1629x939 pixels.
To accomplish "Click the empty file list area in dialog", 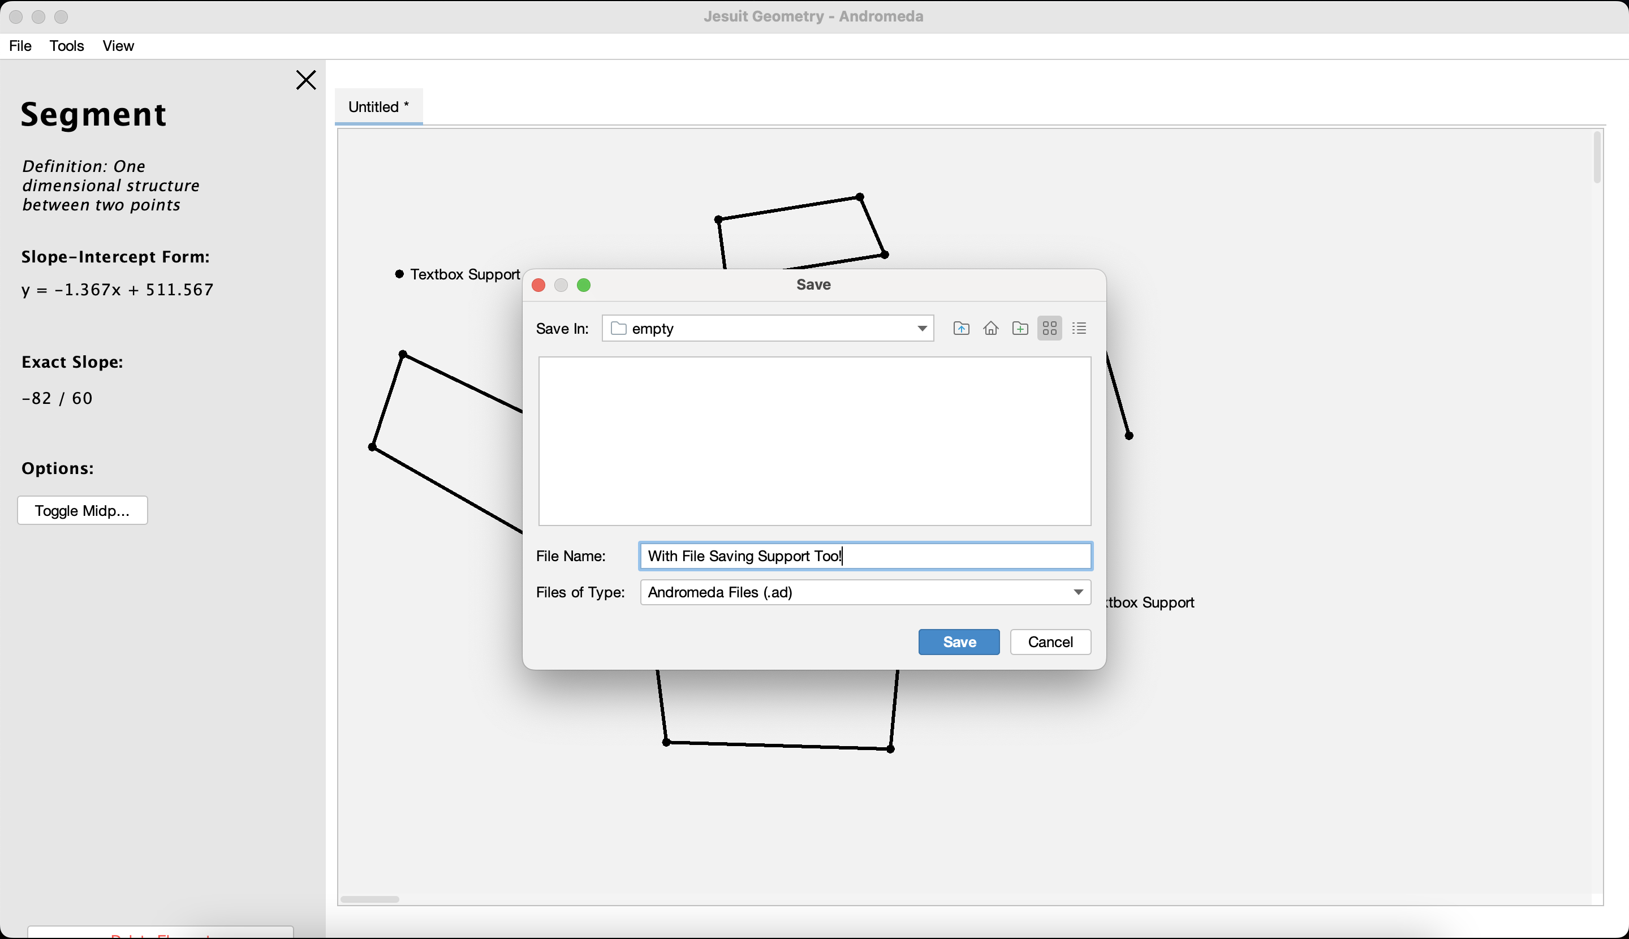I will pyautogui.click(x=815, y=441).
